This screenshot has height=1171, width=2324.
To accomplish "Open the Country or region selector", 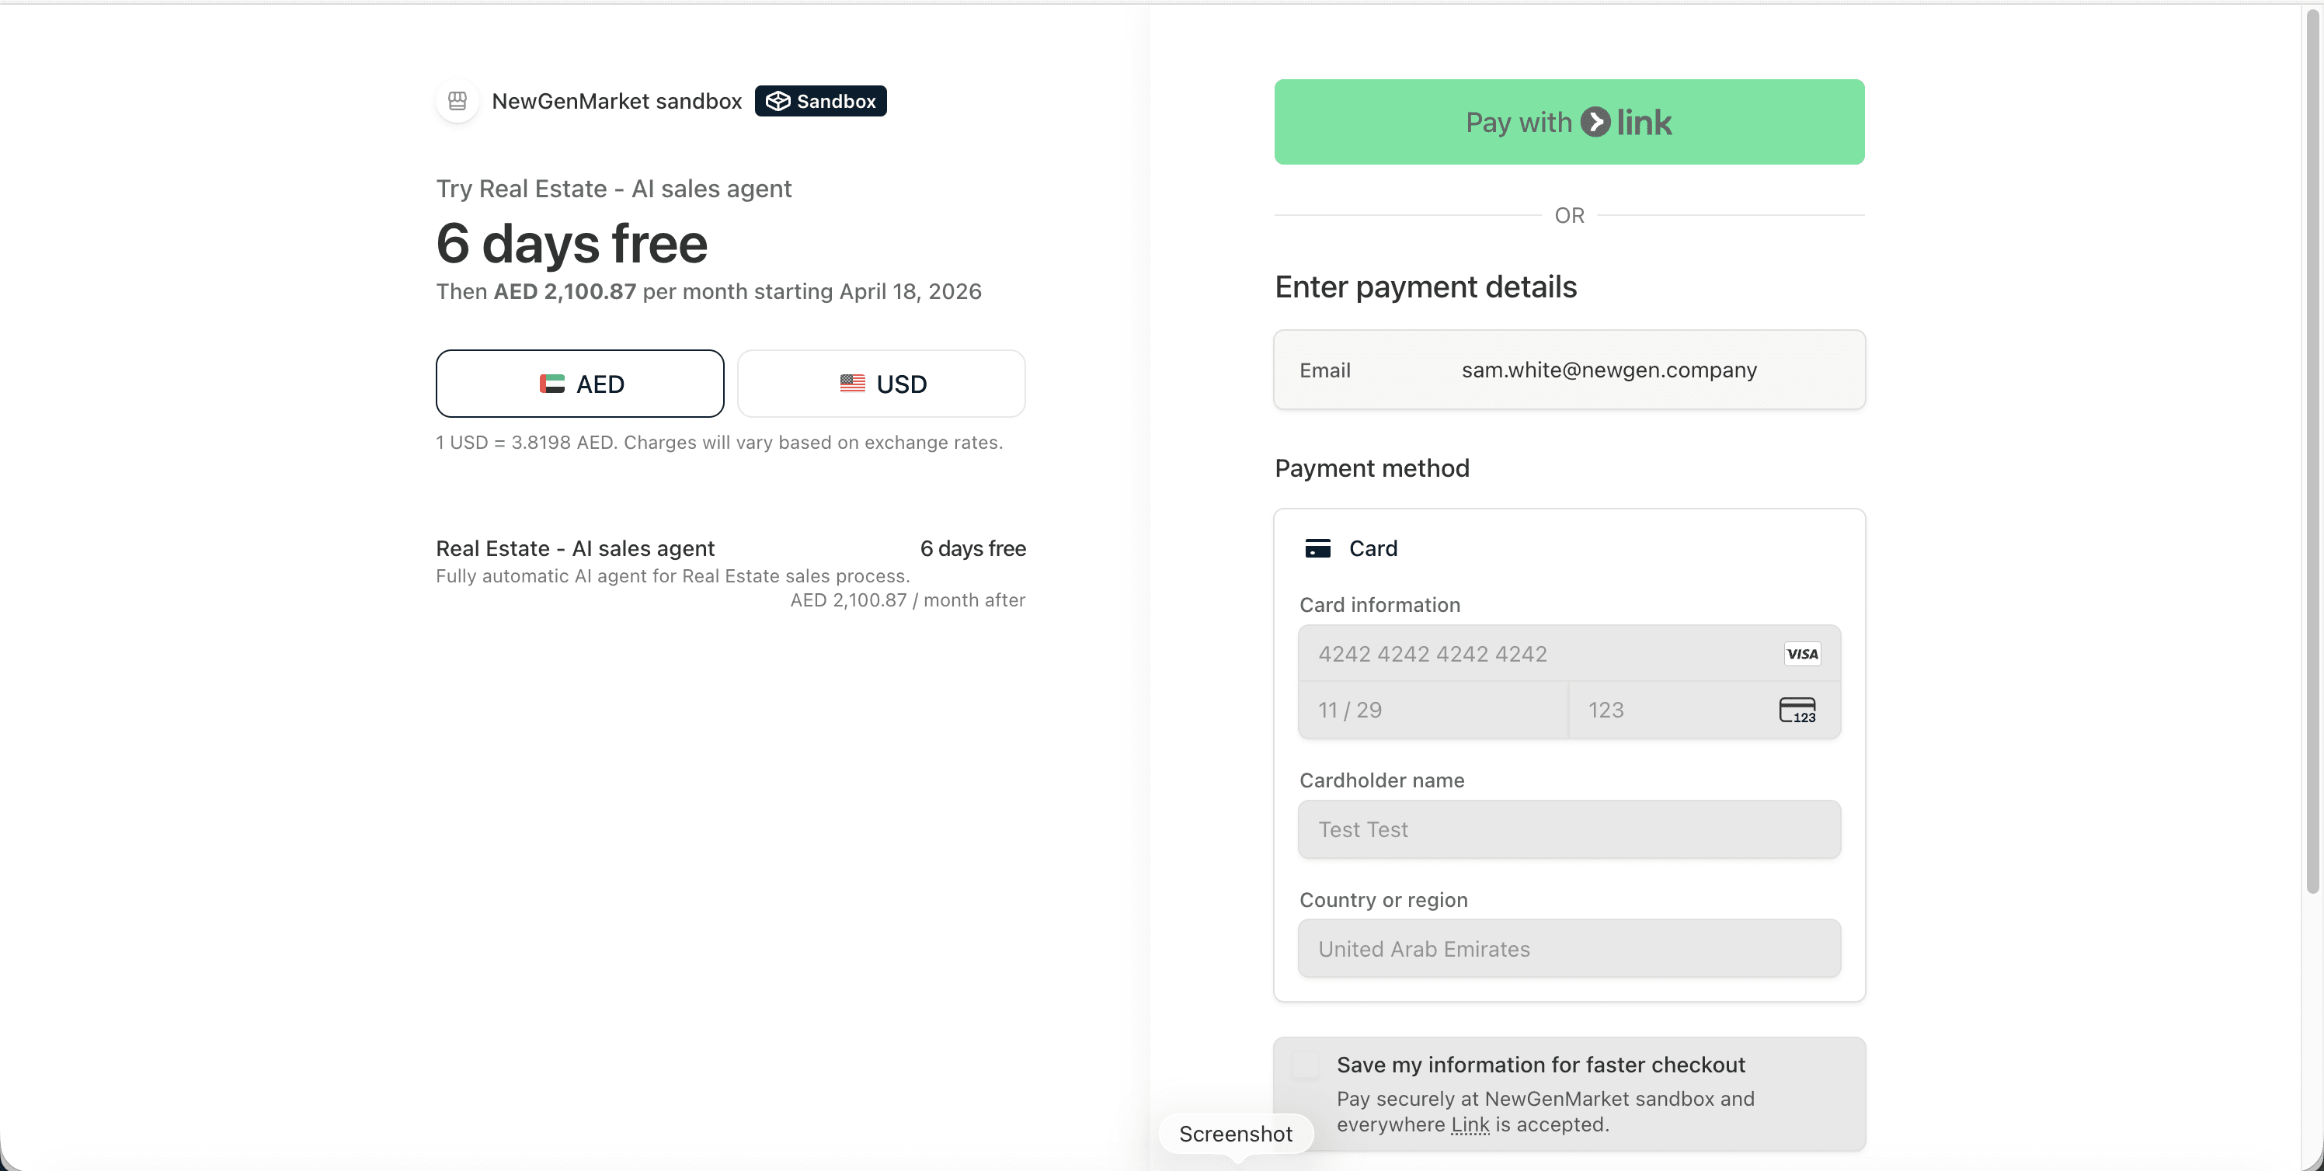I will (1568, 948).
